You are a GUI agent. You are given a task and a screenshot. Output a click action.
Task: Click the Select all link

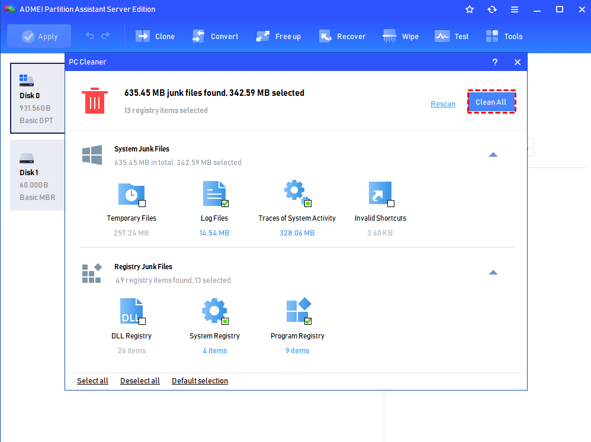point(93,381)
